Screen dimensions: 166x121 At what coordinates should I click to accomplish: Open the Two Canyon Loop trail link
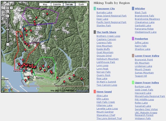[107, 85]
